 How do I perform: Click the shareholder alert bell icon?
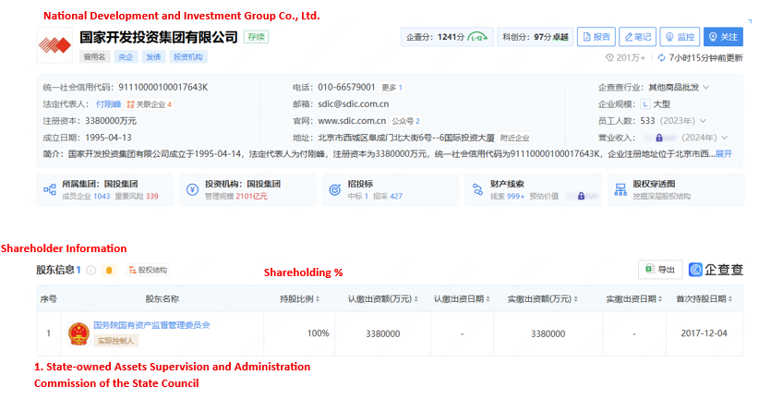[110, 270]
